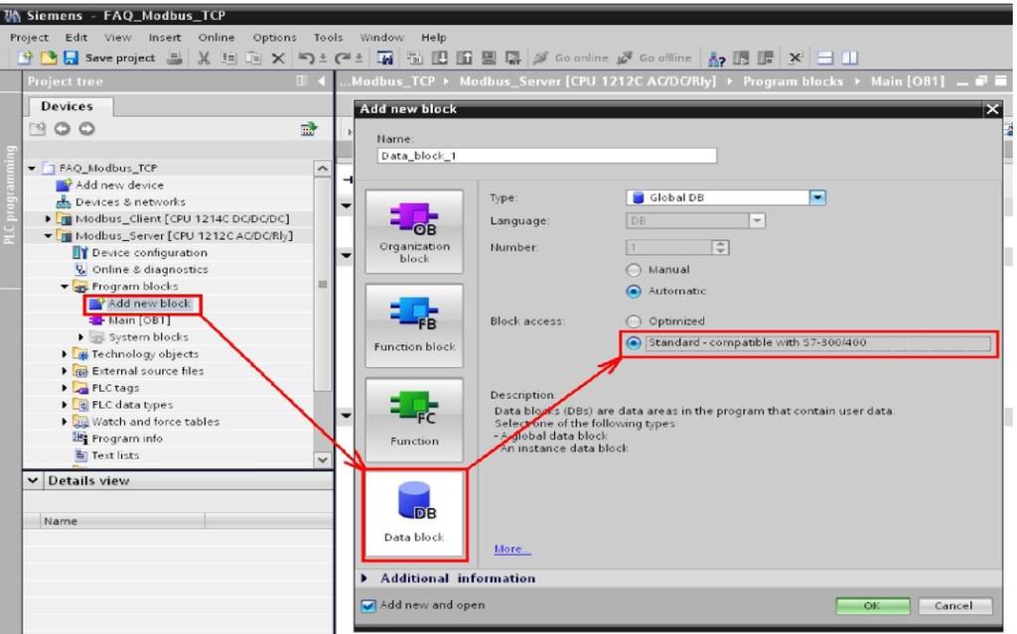Expand Watch and force tables folder
This screenshot has height=634, width=1017.
point(65,422)
